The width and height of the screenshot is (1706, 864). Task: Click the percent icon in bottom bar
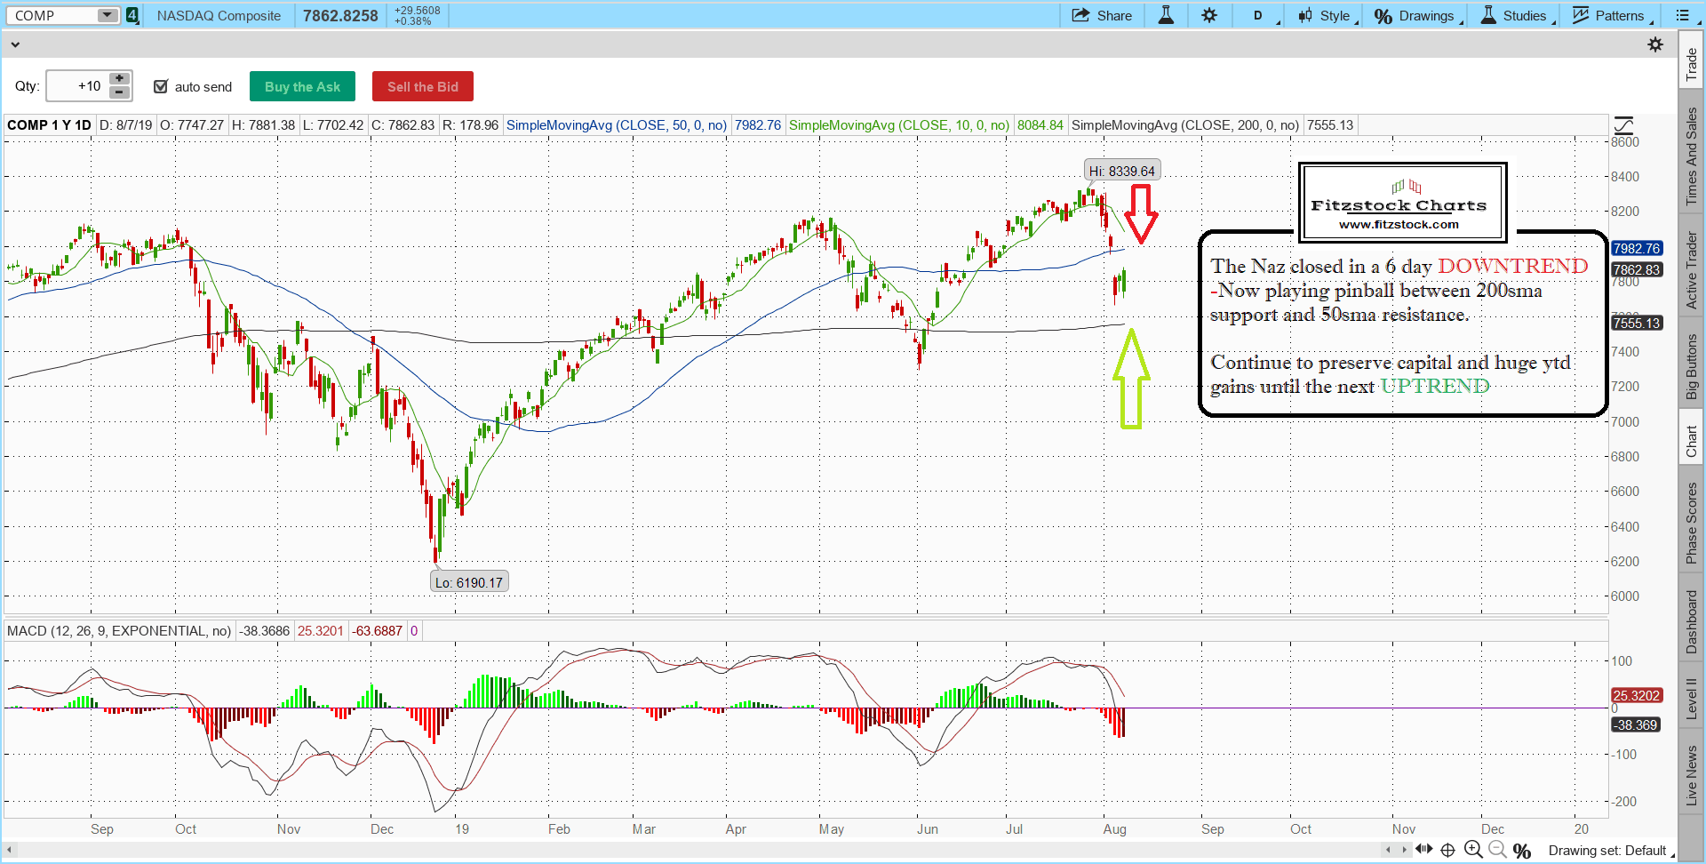[1522, 851]
